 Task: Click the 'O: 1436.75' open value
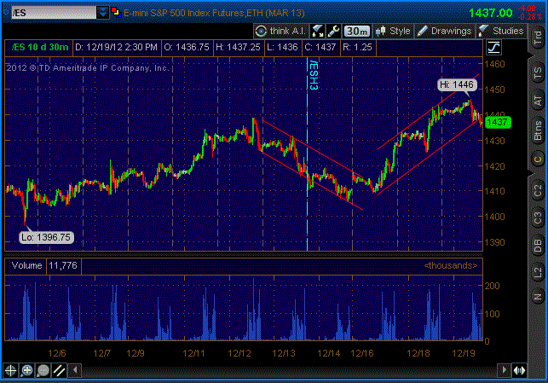tap(187, 47)
